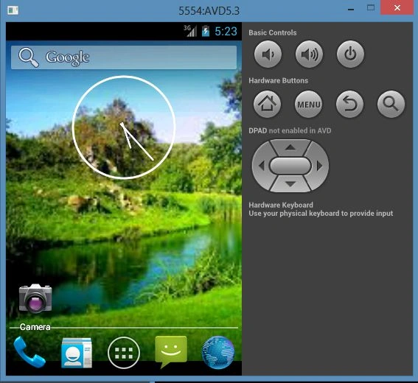Open the Messaging app in the dock

(x=171, y=351)
